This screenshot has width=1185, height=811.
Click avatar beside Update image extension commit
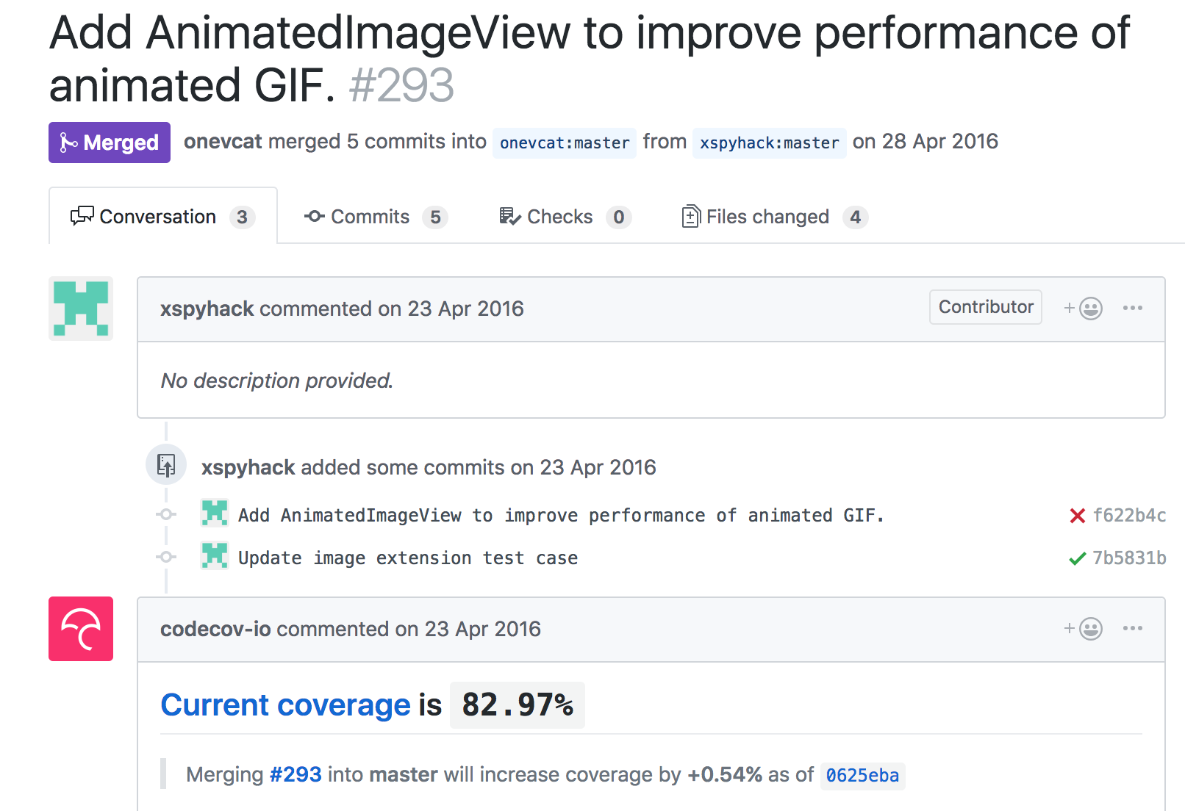215,555
